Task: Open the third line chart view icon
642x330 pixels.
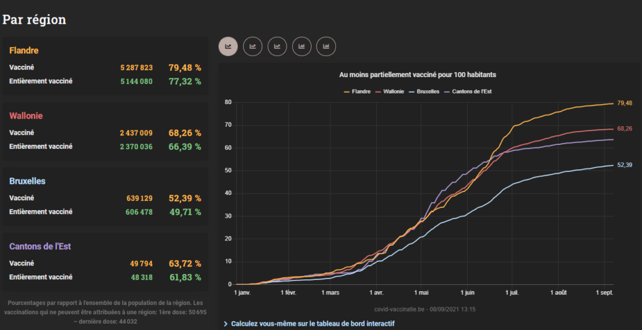Action: 277,46
